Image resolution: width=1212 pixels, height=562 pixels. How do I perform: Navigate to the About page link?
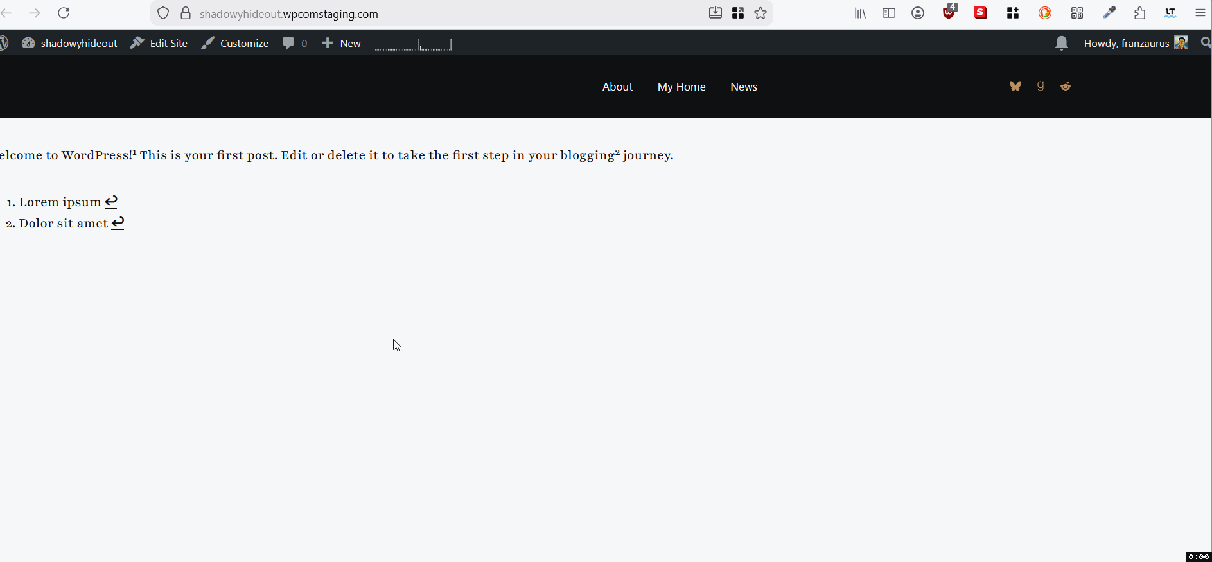point(617,87)
